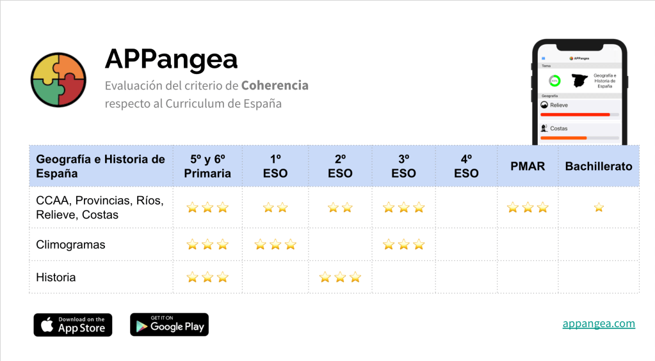The height and width of the screenshot is (361, 655).
Task: Open the appangea.com link
Action: coord(599,323)
